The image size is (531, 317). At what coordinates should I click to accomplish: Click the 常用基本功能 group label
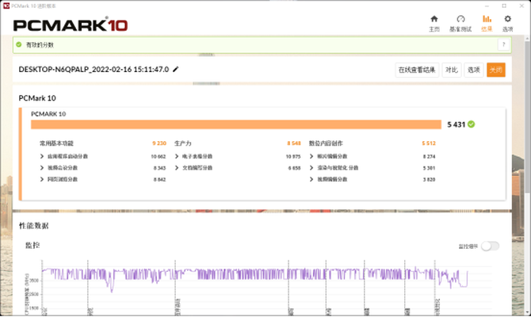56,143
